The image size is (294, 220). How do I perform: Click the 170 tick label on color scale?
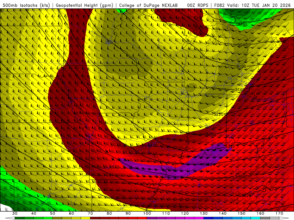[279, 213]
